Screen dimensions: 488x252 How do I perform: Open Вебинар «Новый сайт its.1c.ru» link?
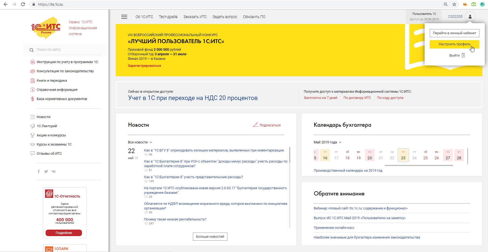pos(361,208)
